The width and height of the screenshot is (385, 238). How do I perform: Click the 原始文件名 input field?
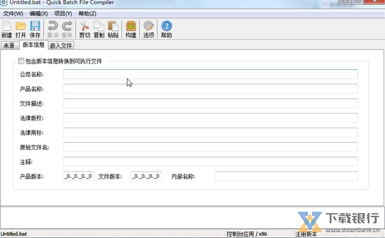click(210, 147)
